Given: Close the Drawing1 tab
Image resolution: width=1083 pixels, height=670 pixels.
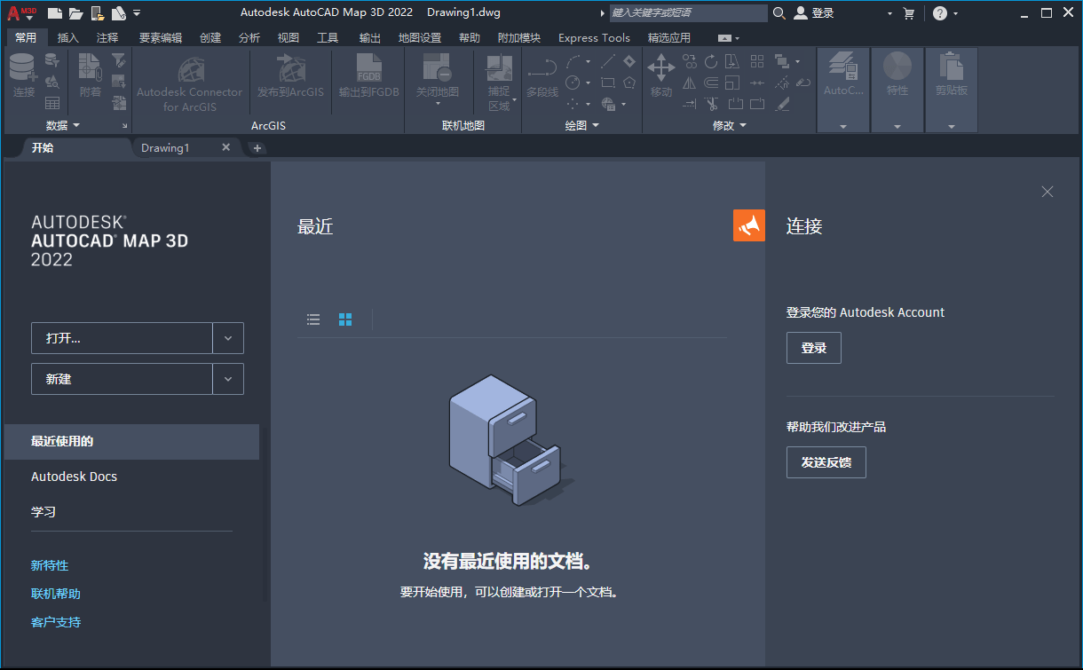Looking at the screenshot, I should 225,147.
